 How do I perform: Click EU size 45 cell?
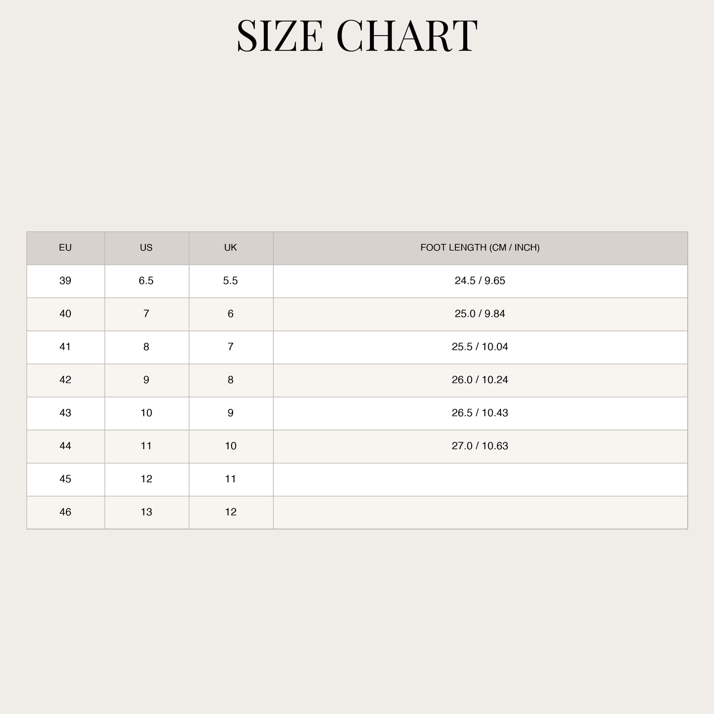coord(65,479)
